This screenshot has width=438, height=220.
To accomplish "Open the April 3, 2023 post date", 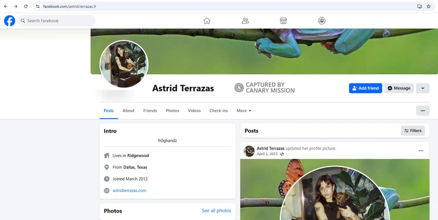I will [267, 154].
